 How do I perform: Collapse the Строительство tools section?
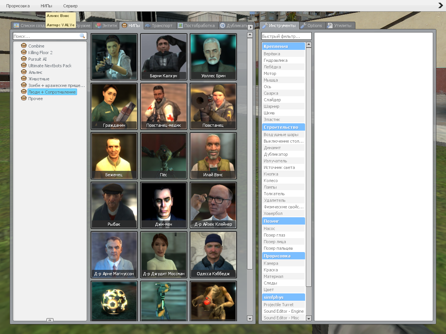pyautogui.click(x=283, y=127)
